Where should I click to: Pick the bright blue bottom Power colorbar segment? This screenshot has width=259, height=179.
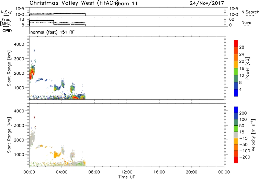point(236,93)
